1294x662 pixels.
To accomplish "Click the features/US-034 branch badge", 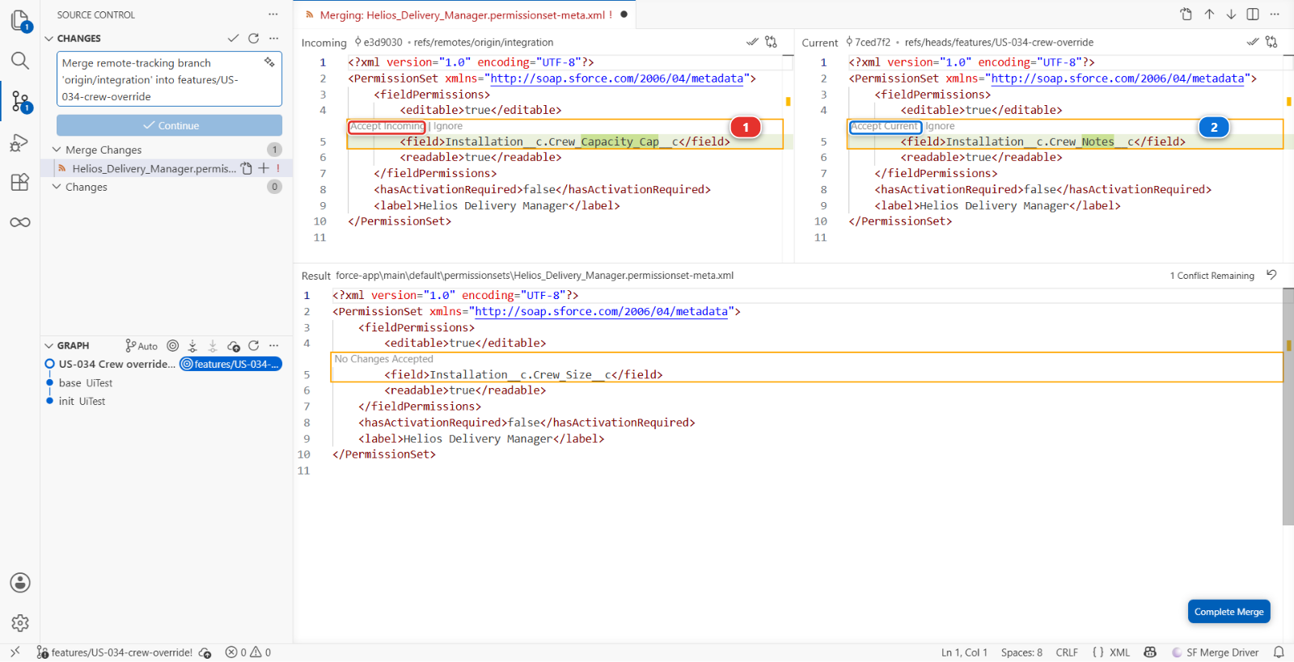I will (230, 364).
